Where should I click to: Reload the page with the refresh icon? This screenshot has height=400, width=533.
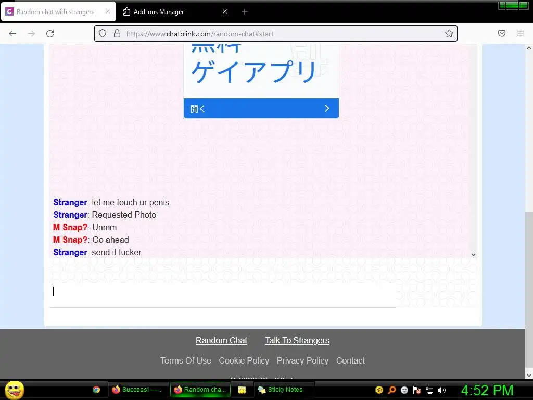tap(50, 34)
